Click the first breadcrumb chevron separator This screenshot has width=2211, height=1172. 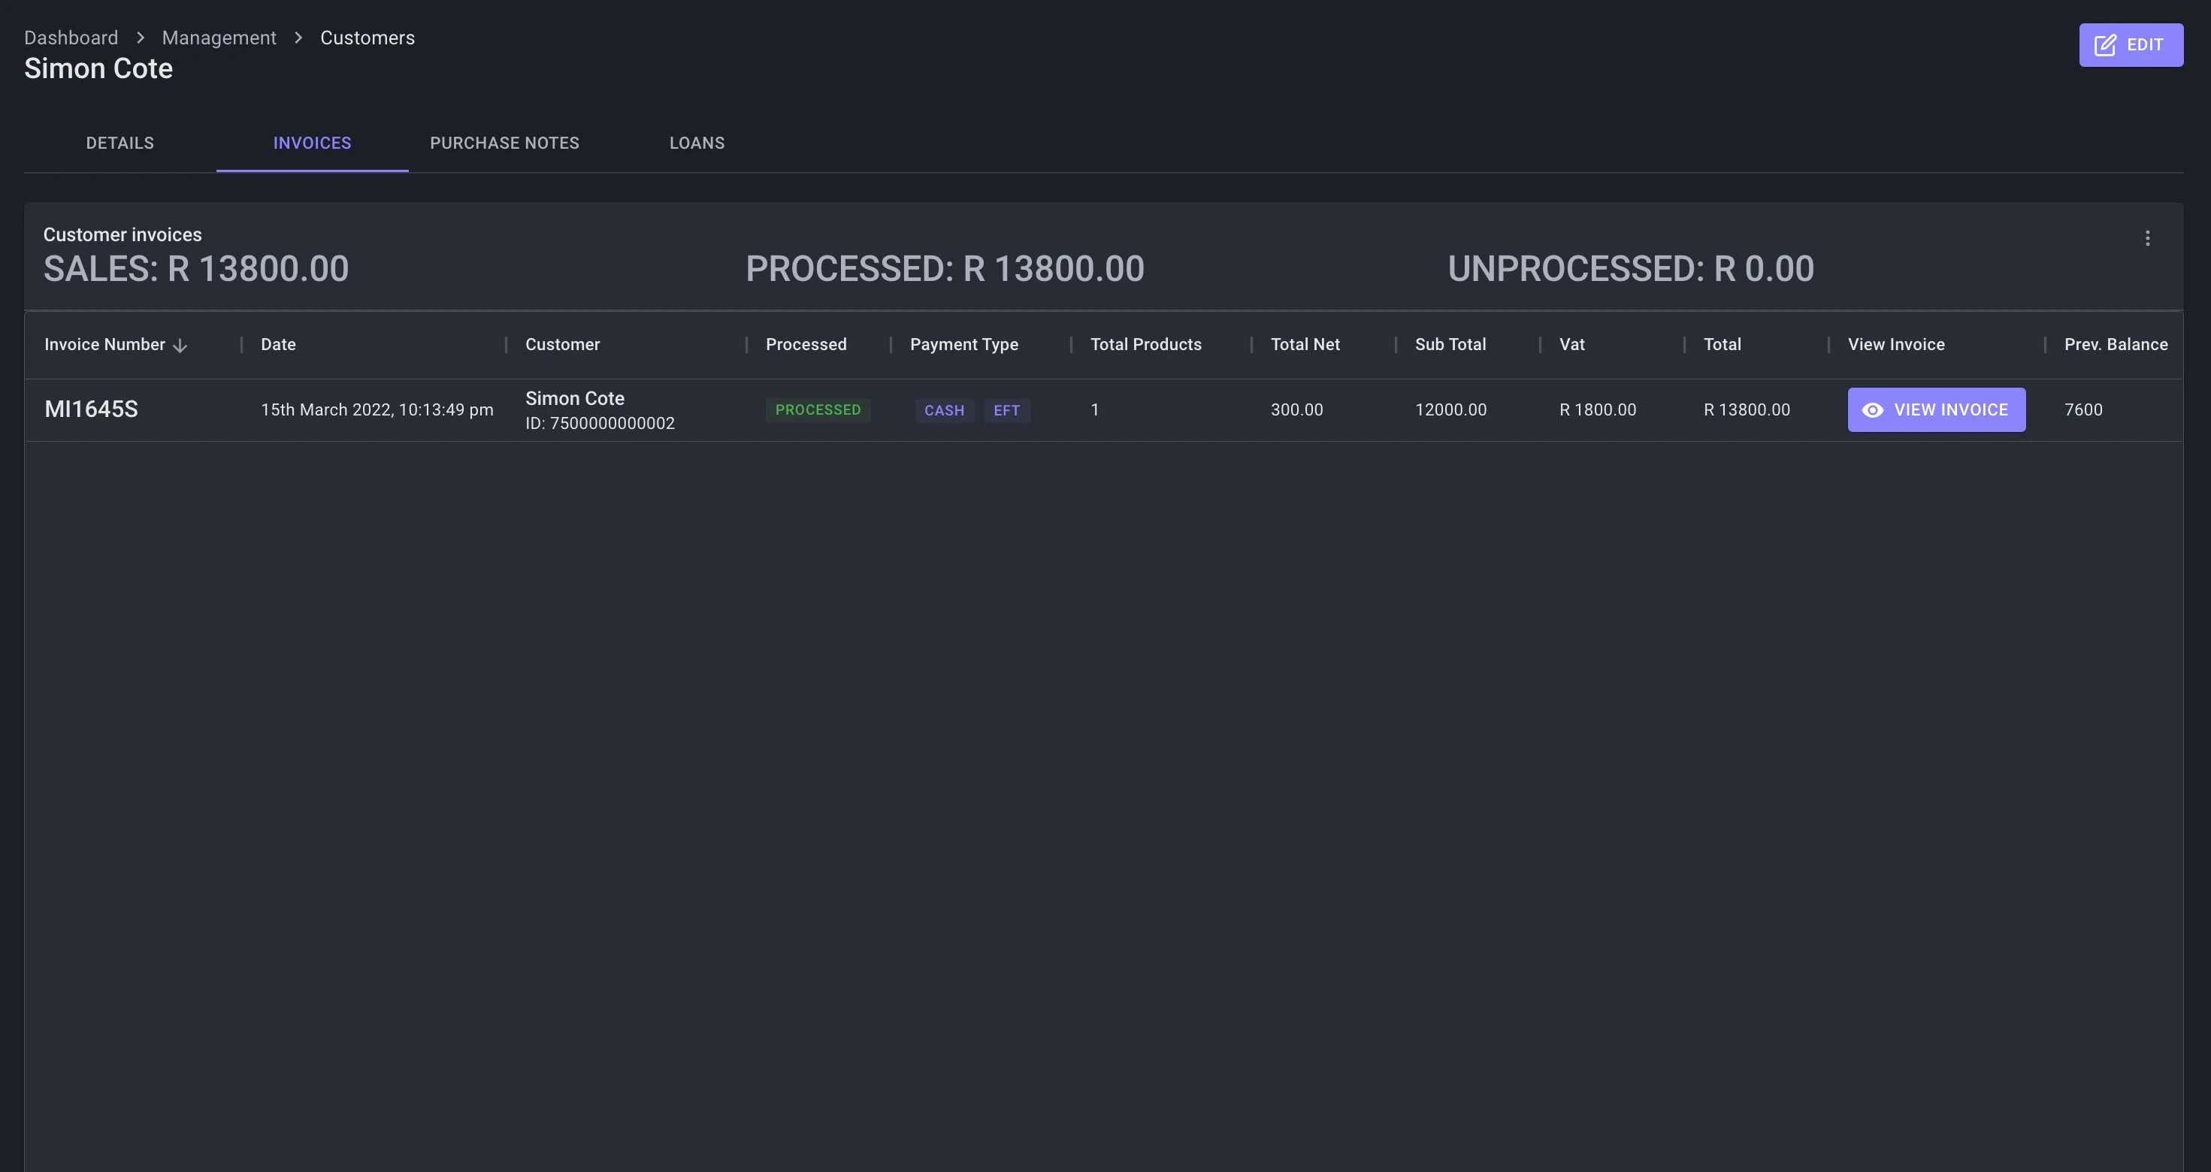click(140, 38)
